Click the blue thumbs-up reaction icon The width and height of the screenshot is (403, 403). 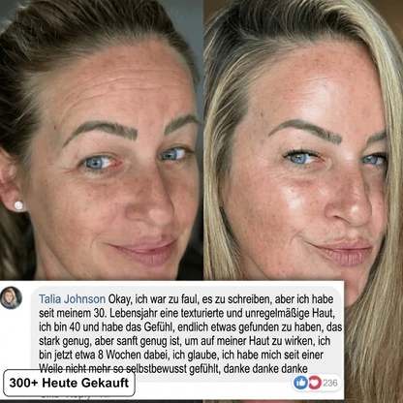300,383
